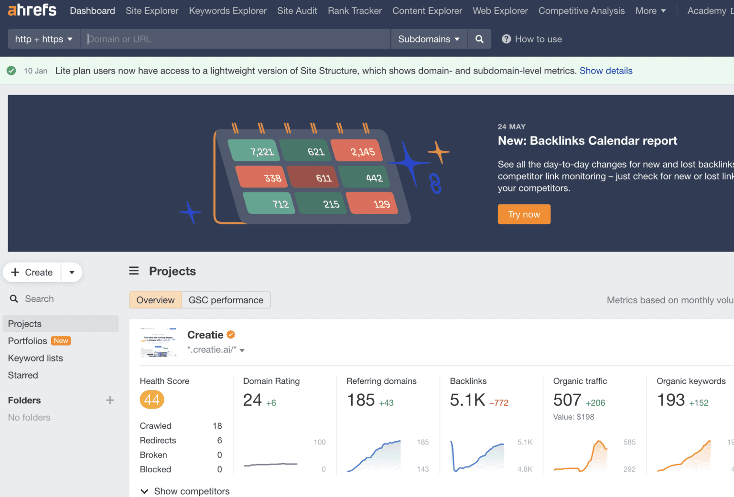Image resolution: width=734 pixels, height=497 pixels.
Task: Click the Backlinks 5.1K value
Action: pos(467,400)
